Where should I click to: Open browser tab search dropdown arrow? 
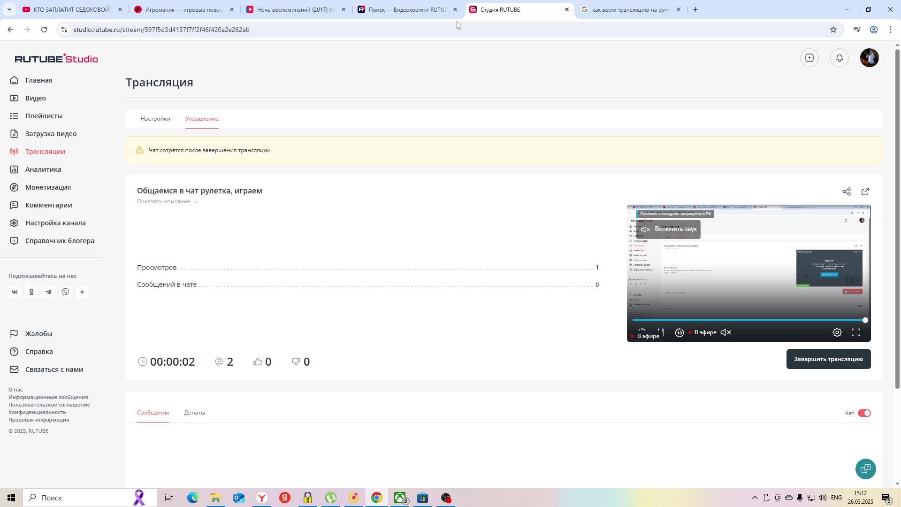point(9,9)
